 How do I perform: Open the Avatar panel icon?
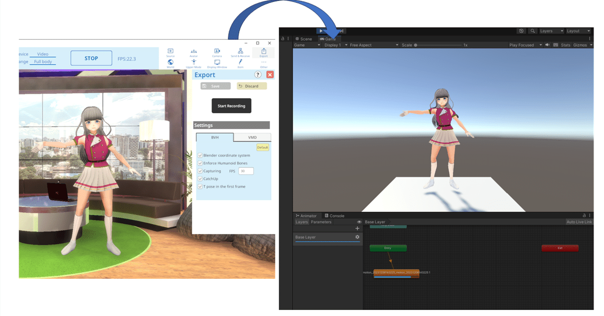(x=194, y=52)
